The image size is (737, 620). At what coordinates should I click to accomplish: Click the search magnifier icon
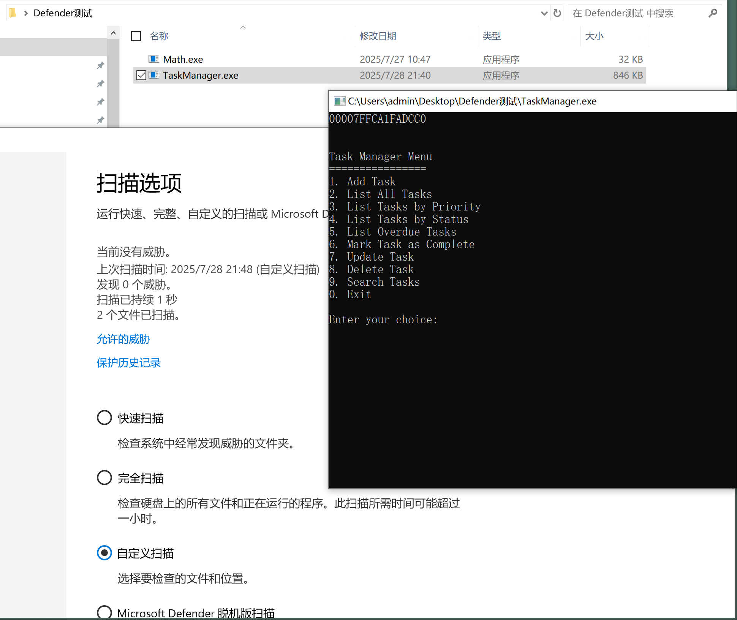(x=713, y=13)
